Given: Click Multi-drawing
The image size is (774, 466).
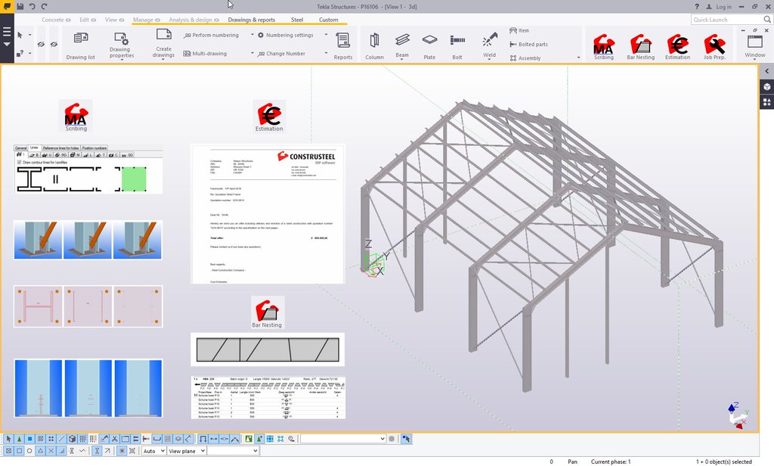Looking at the screenshot, I should click(x=205, y=54).
